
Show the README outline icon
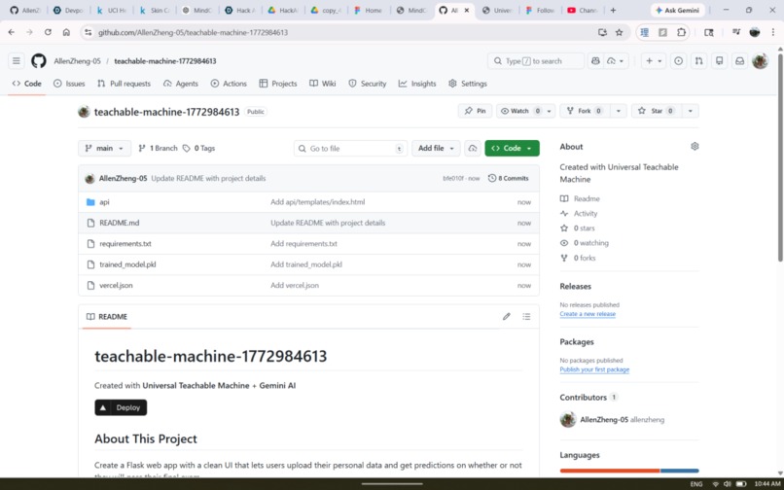click(x=526, y=317)
